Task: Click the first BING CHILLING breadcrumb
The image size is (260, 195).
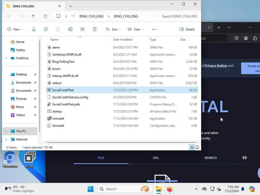Action: point(91,16)
